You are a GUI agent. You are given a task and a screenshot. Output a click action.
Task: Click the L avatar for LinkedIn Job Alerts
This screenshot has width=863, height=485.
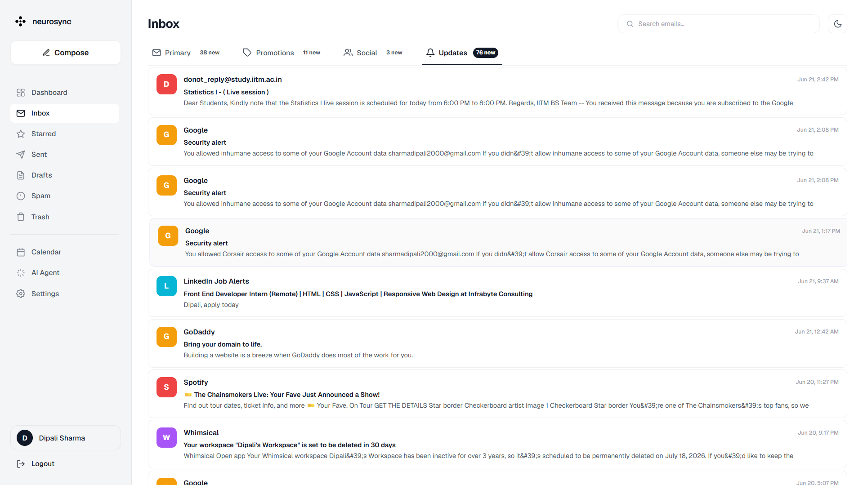tap(166, 286)
